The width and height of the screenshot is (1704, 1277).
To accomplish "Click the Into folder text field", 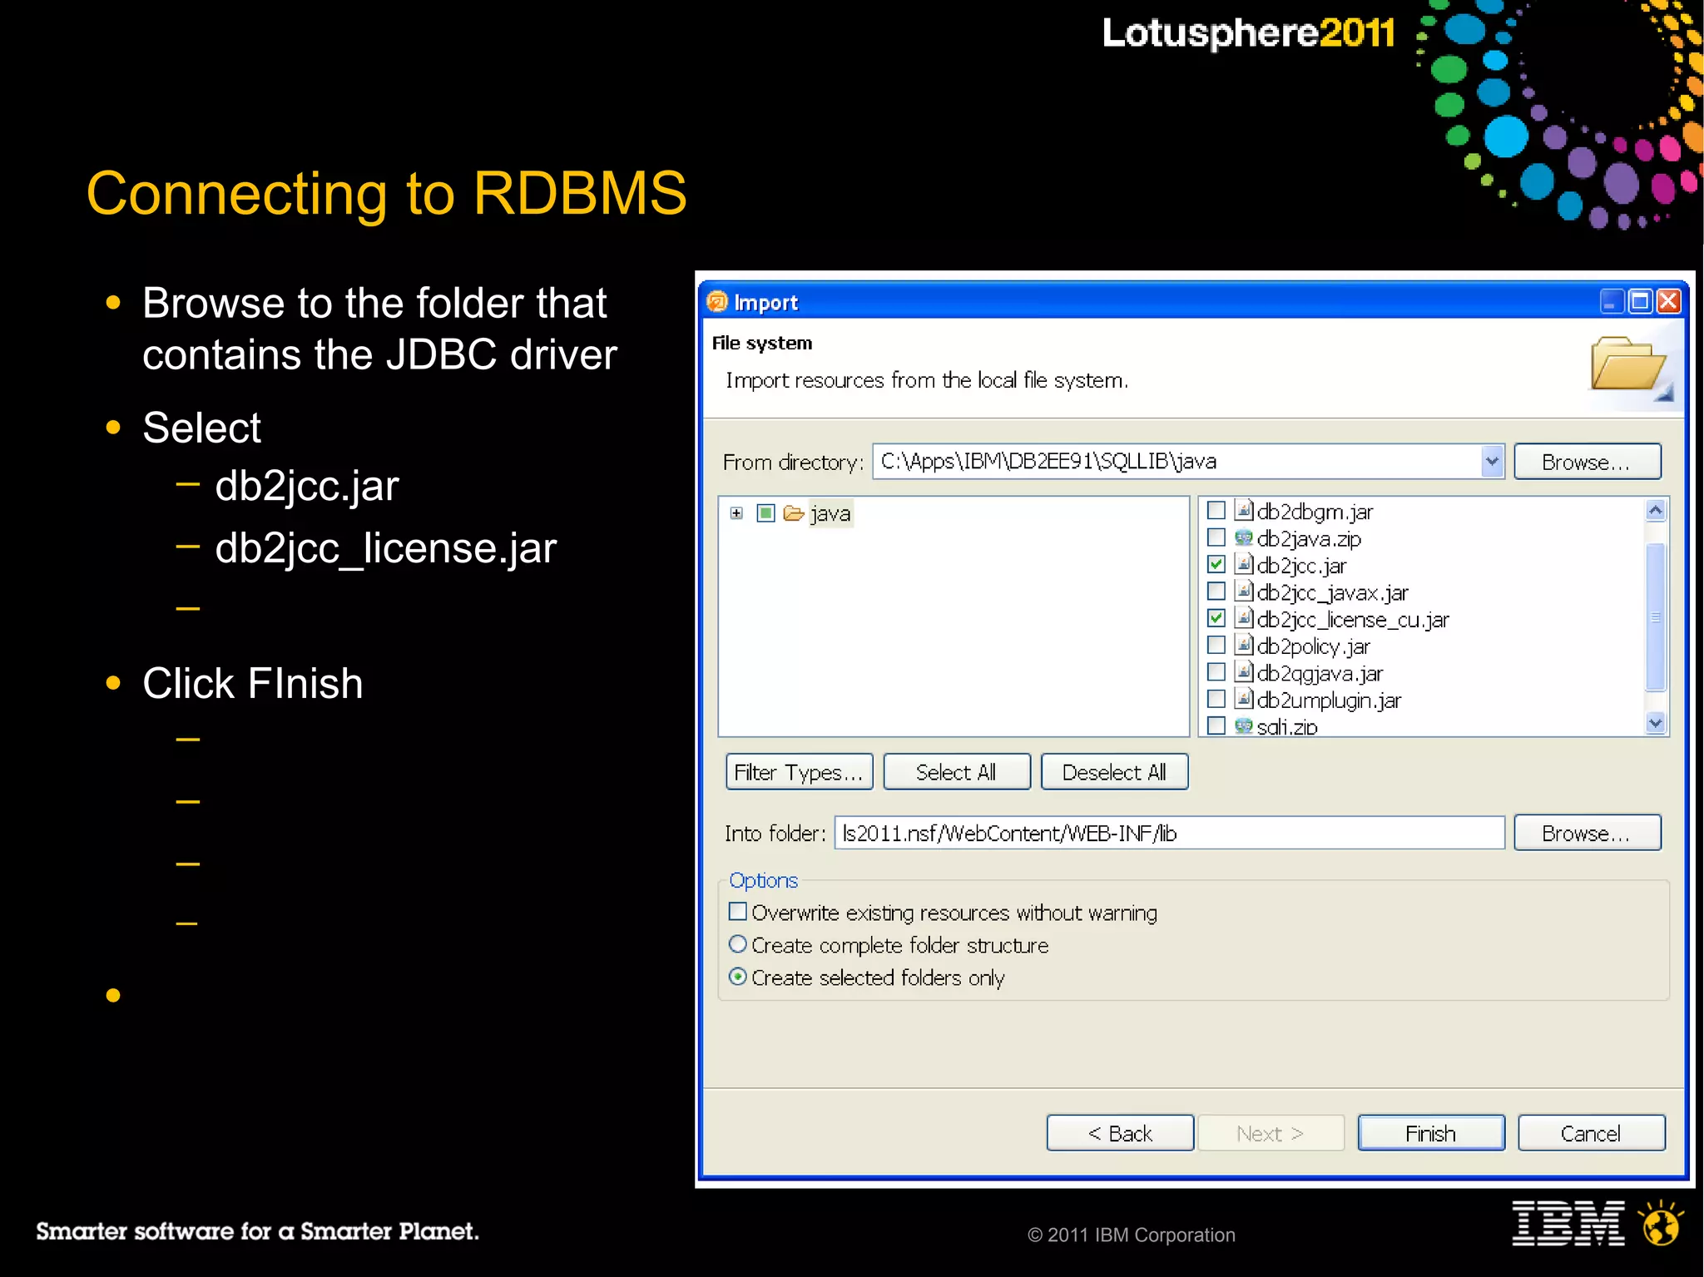I will 1169,833.
